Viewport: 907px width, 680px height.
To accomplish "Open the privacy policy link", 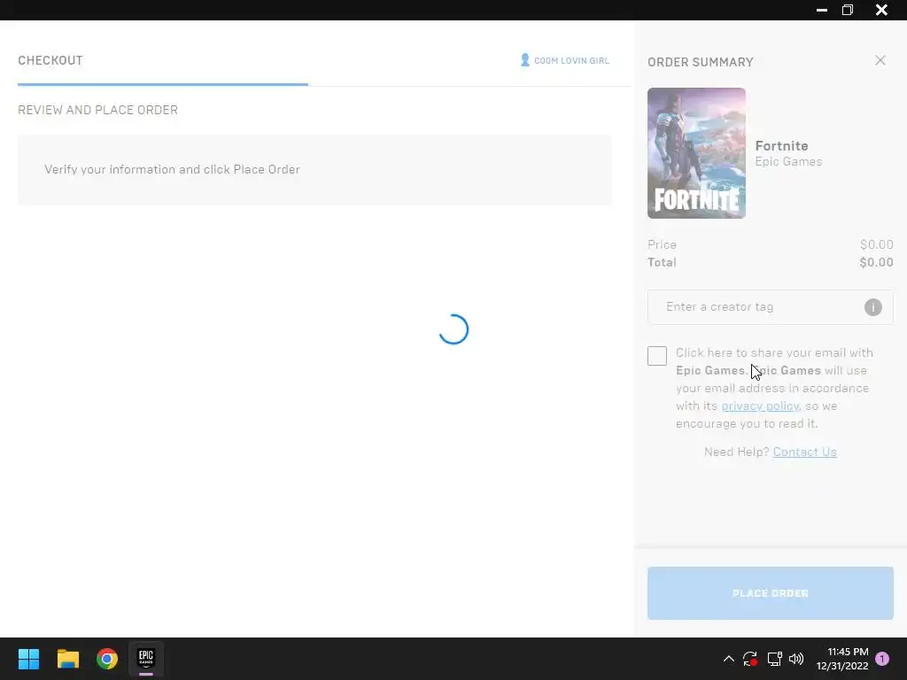I will [x=759, y=406].
